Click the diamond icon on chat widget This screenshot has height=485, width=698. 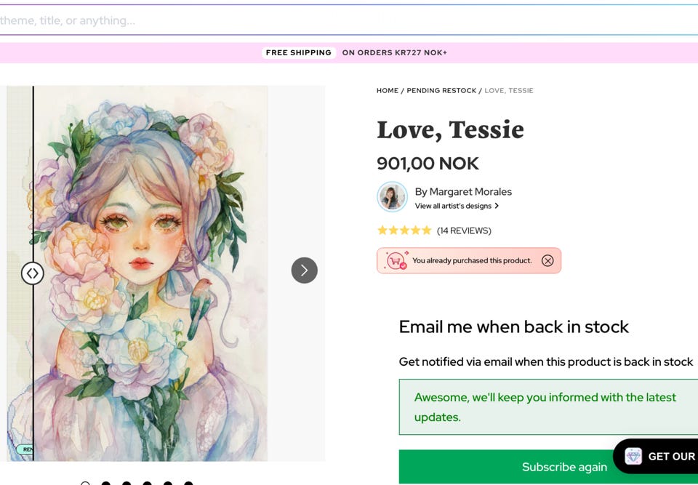tap(633, 457)
